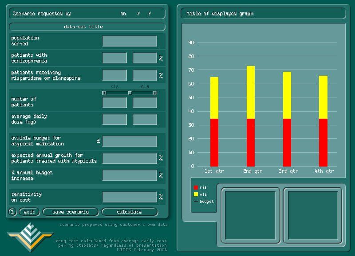Click the 1st qtr bar in the chart
The image size is (355, 256).
click(214, 122)
